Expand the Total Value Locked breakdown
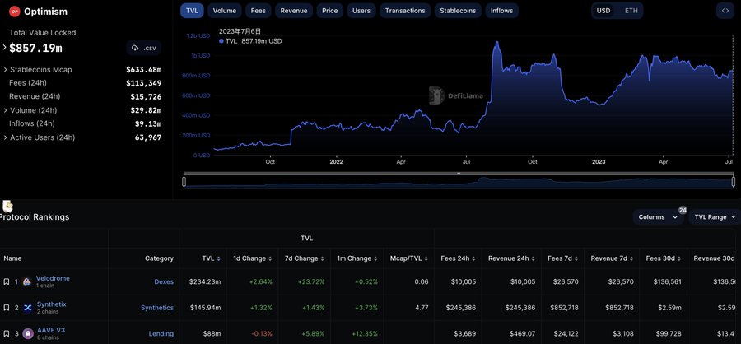Screen dimensions: 741x344 pos(4,48)
